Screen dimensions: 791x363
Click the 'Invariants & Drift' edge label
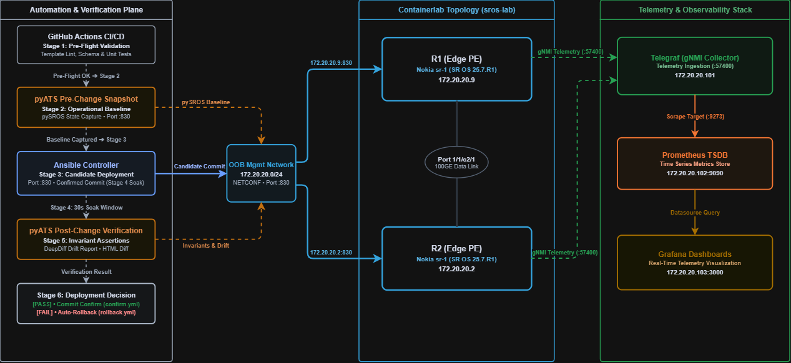206,245
